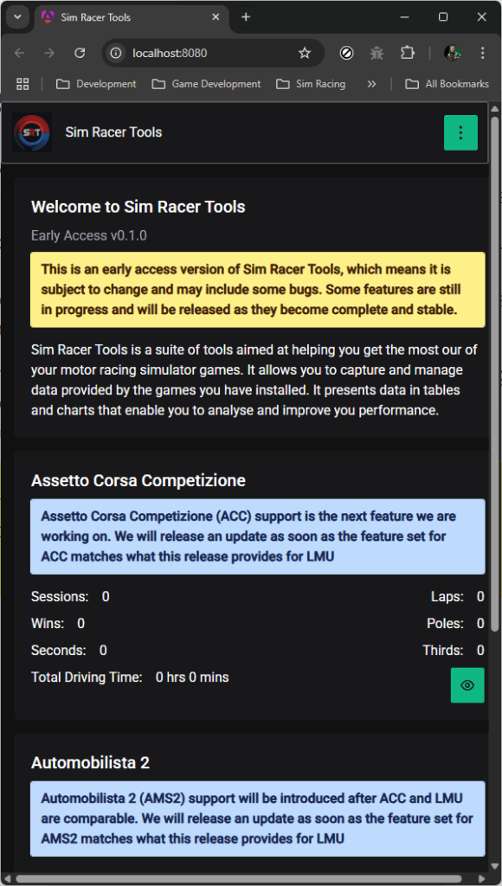This screenshot has width=502, height=886.
Task: Click the bug debugger extension icon
Action: tap(377, 53)
